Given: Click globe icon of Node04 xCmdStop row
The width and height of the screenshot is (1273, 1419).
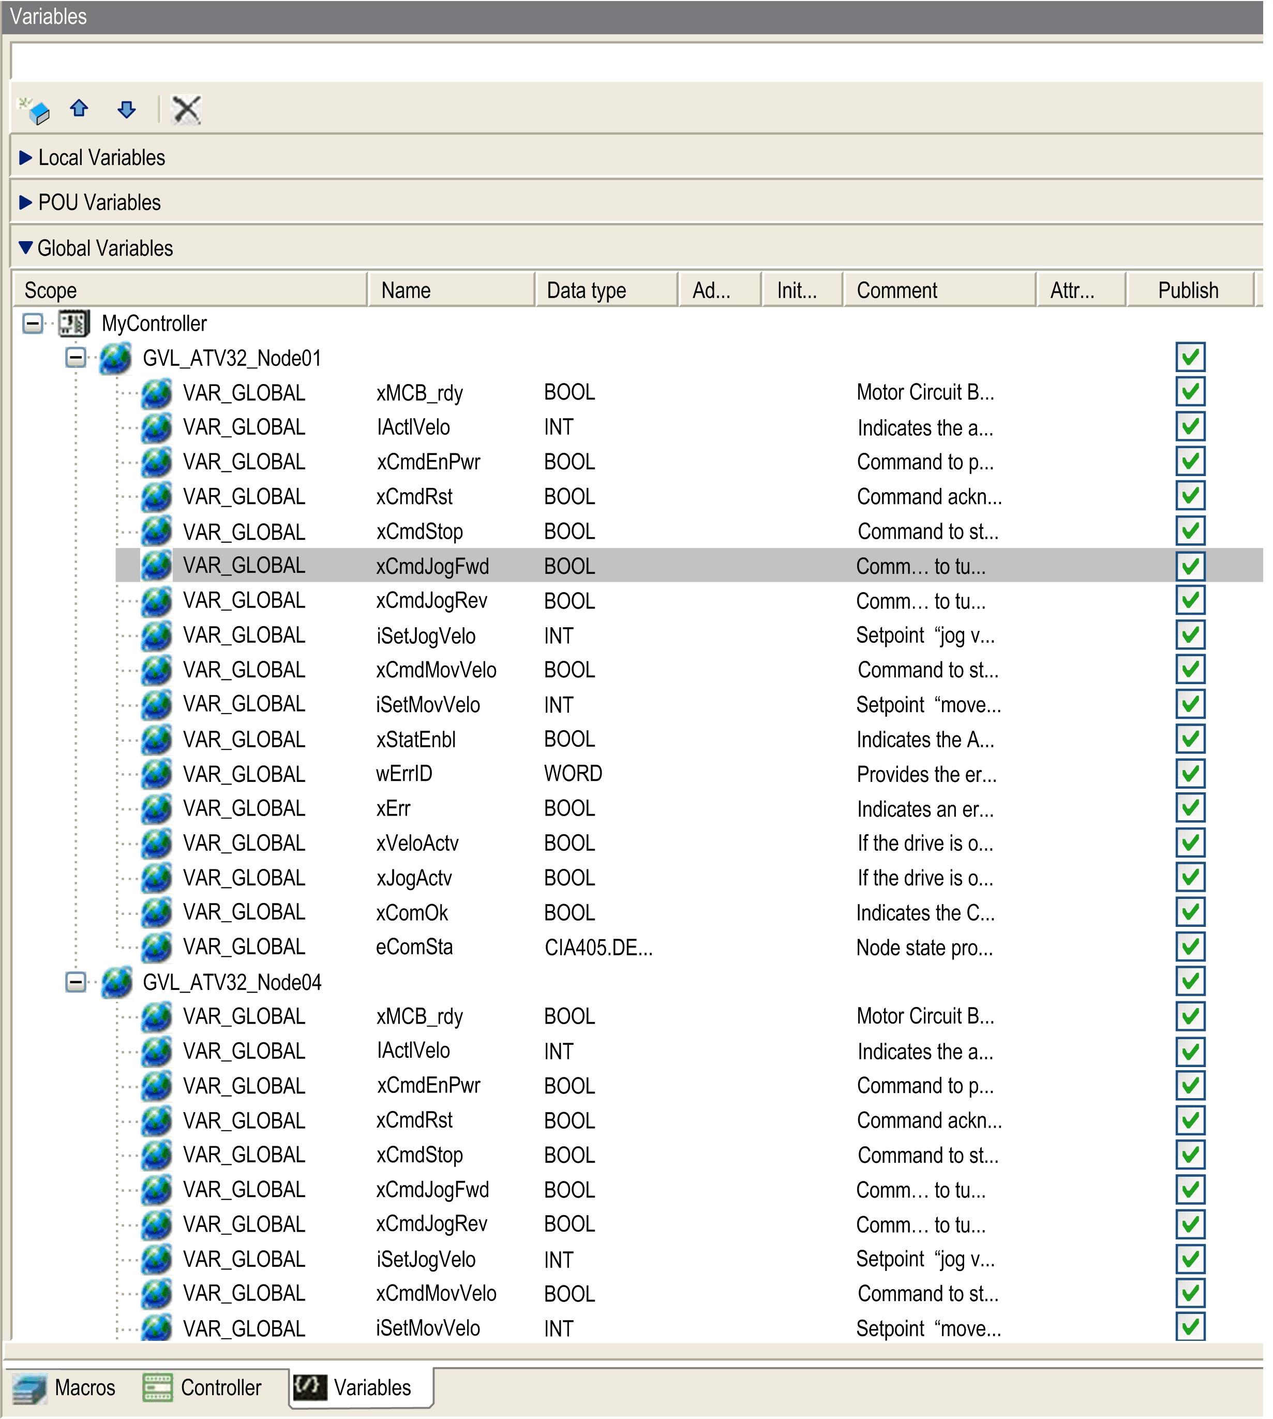Looking at the screenshot, I should coord(157,1155).
